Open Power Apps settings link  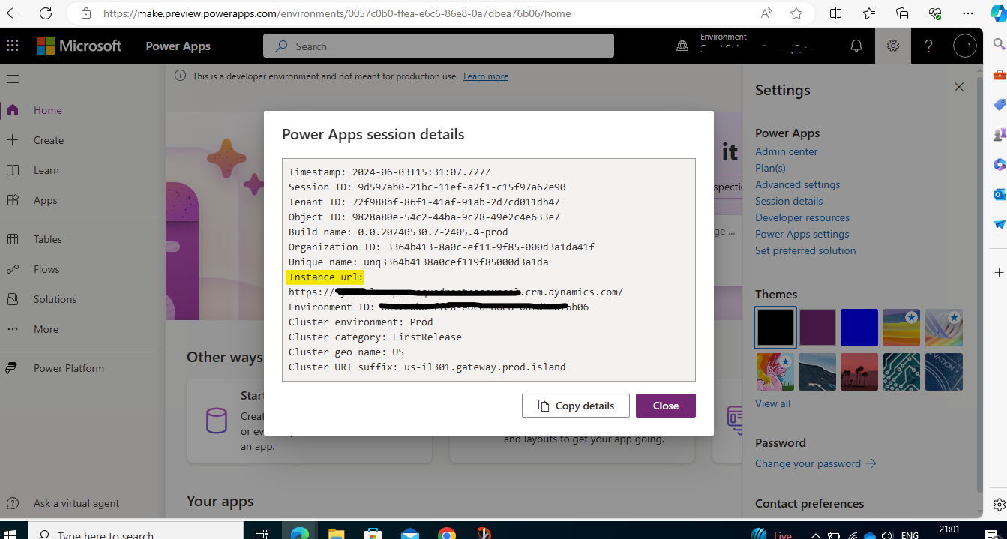pos(802,234)
